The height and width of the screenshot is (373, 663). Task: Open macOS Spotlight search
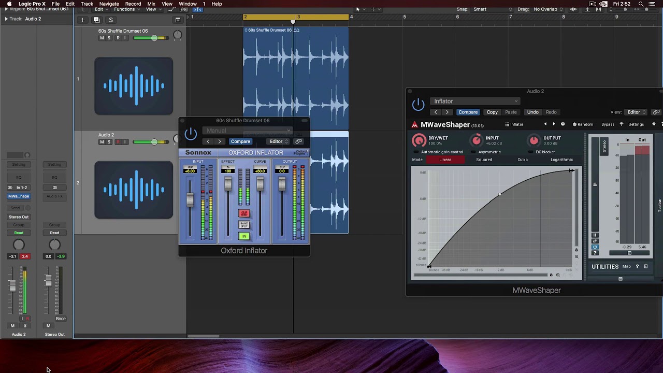[641, 4]
